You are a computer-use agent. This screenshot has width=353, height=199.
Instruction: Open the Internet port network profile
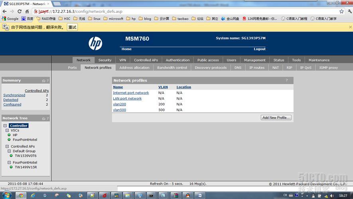click(131, 93)
